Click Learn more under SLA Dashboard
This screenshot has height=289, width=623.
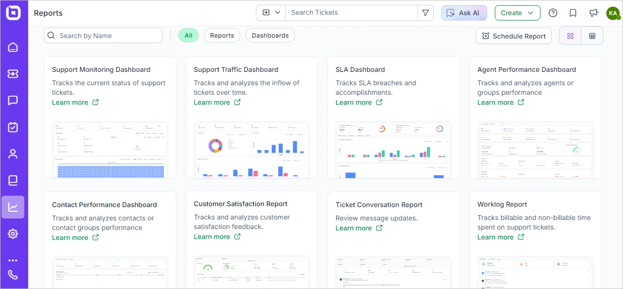point(354,102)
